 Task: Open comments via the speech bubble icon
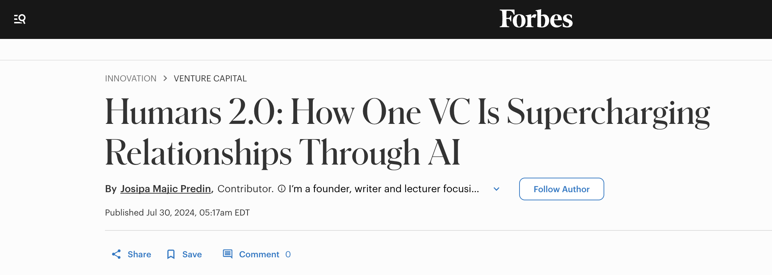coord(228,254)
